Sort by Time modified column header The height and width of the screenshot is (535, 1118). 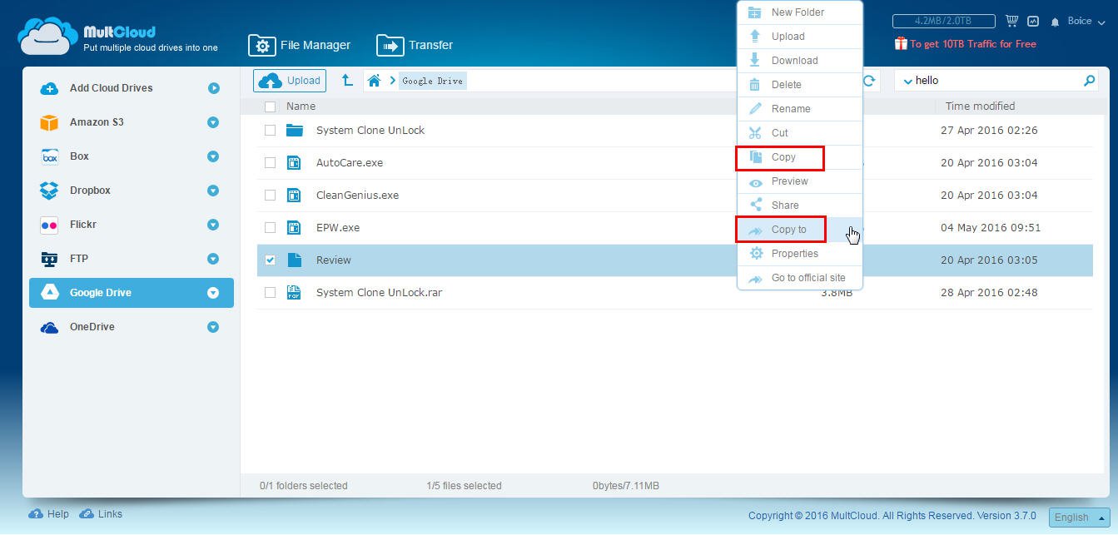pyautogui.click(x=980, y=107)
